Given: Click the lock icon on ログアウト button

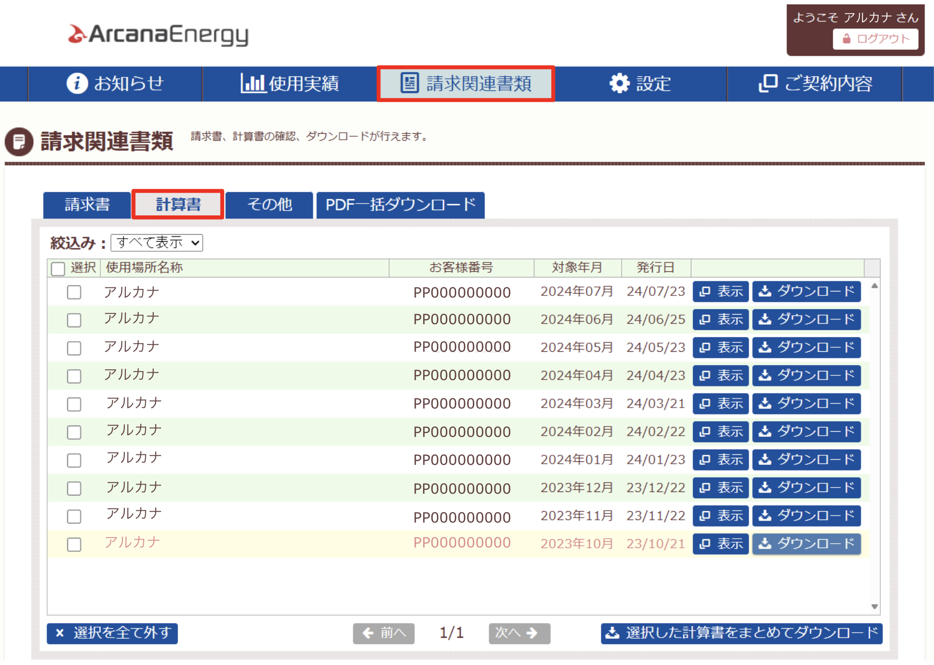Looking at the screenshot, I should point(846,39).
